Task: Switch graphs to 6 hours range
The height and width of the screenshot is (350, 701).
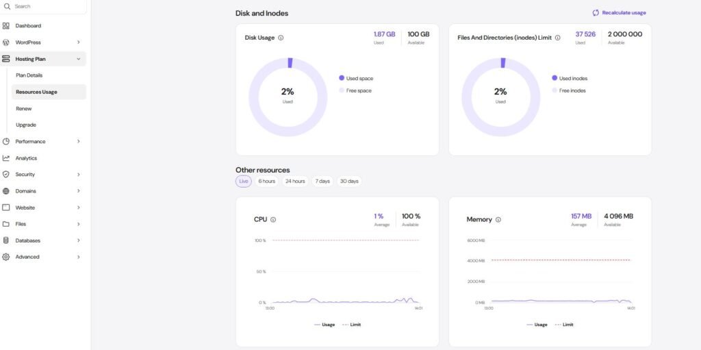Action: (266, 182)
